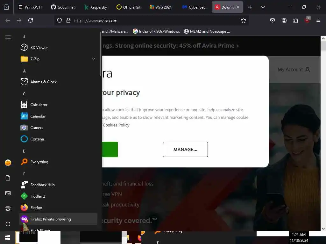Viewport: 326px width, 244px height.
Task: Open the user account avatar in Start
Action: [8, 163]
